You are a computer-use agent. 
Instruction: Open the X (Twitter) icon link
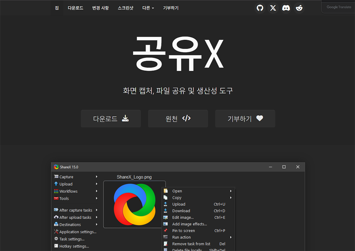[273, 8]
